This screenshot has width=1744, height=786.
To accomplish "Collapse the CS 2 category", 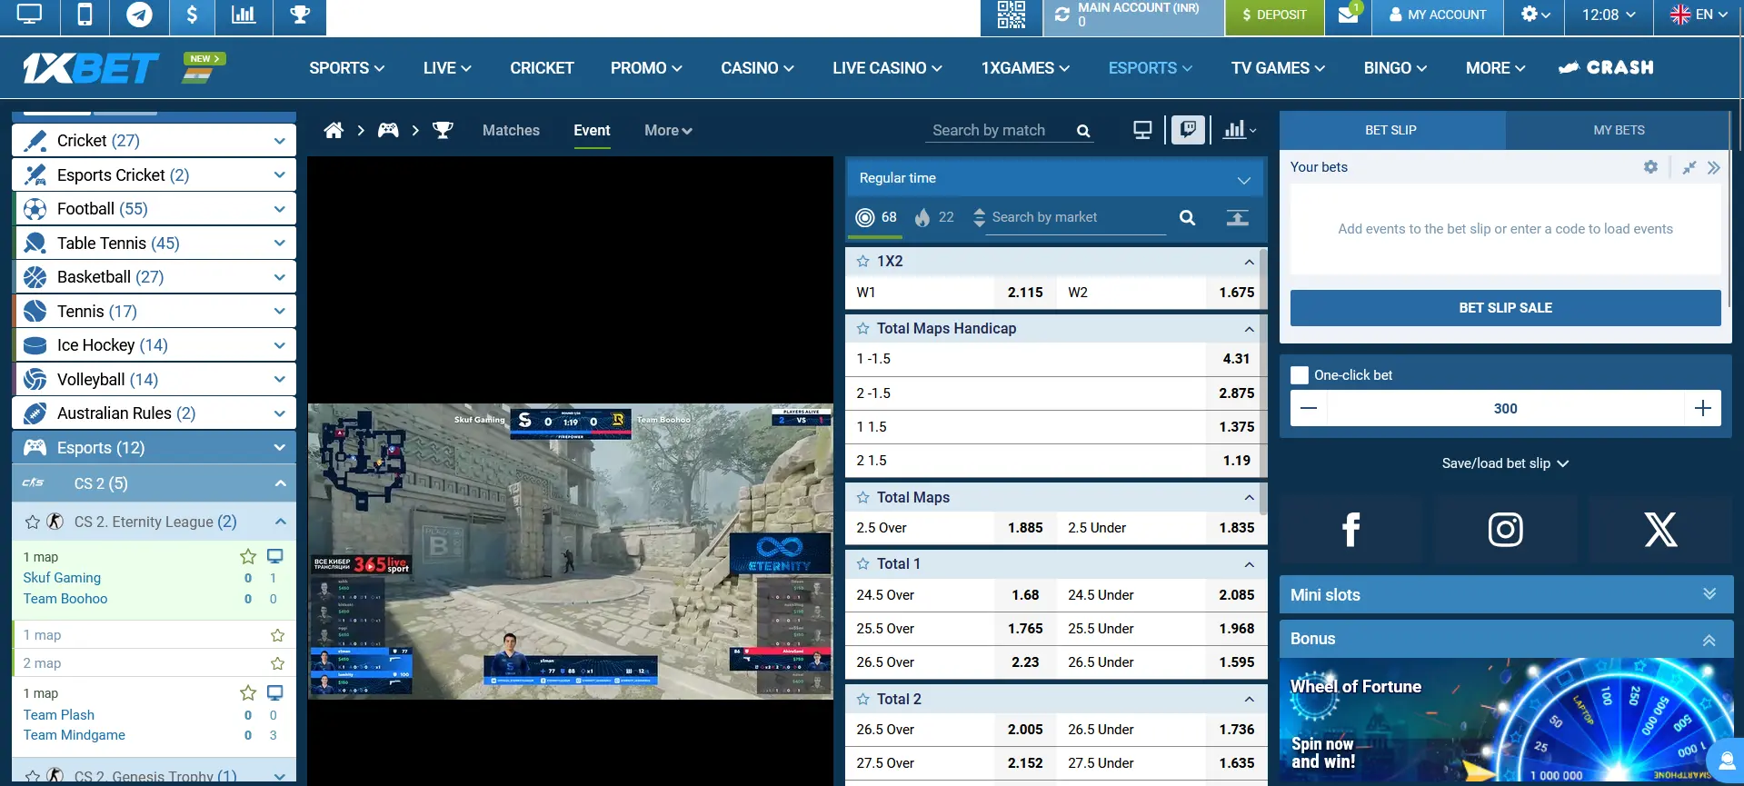I will pos(280,483).
